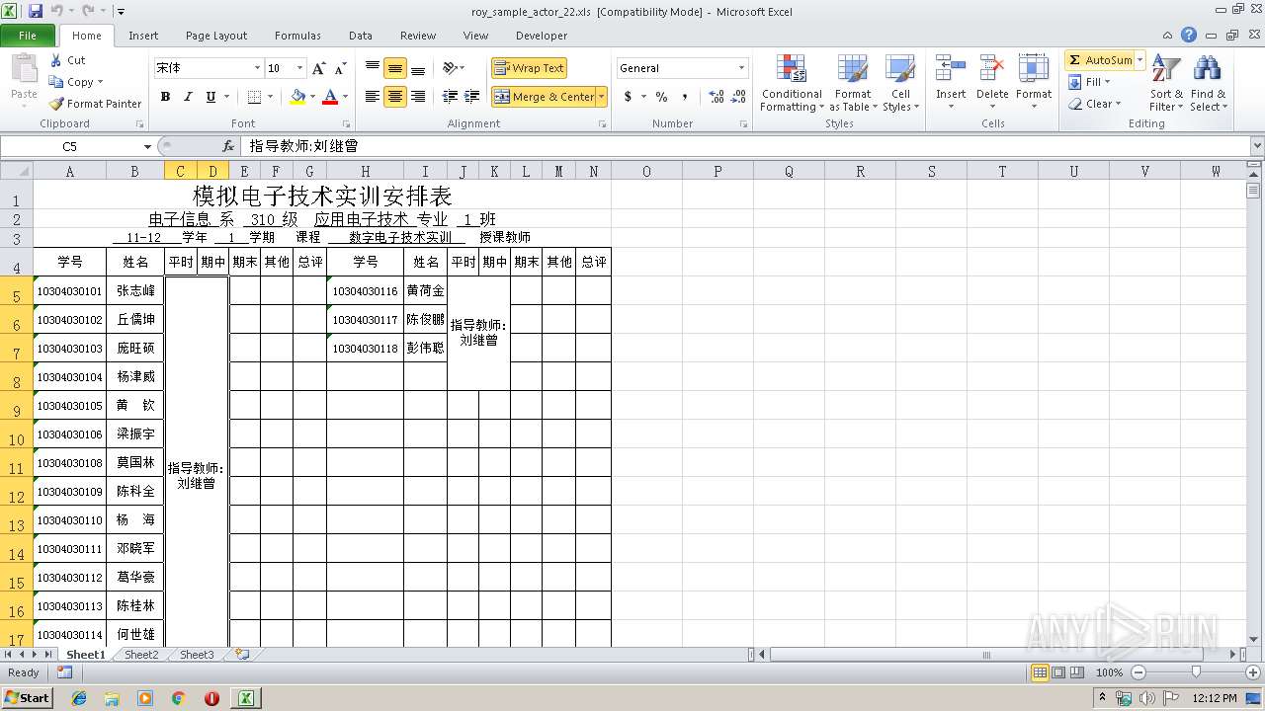Click Insert cells icon

951,68
